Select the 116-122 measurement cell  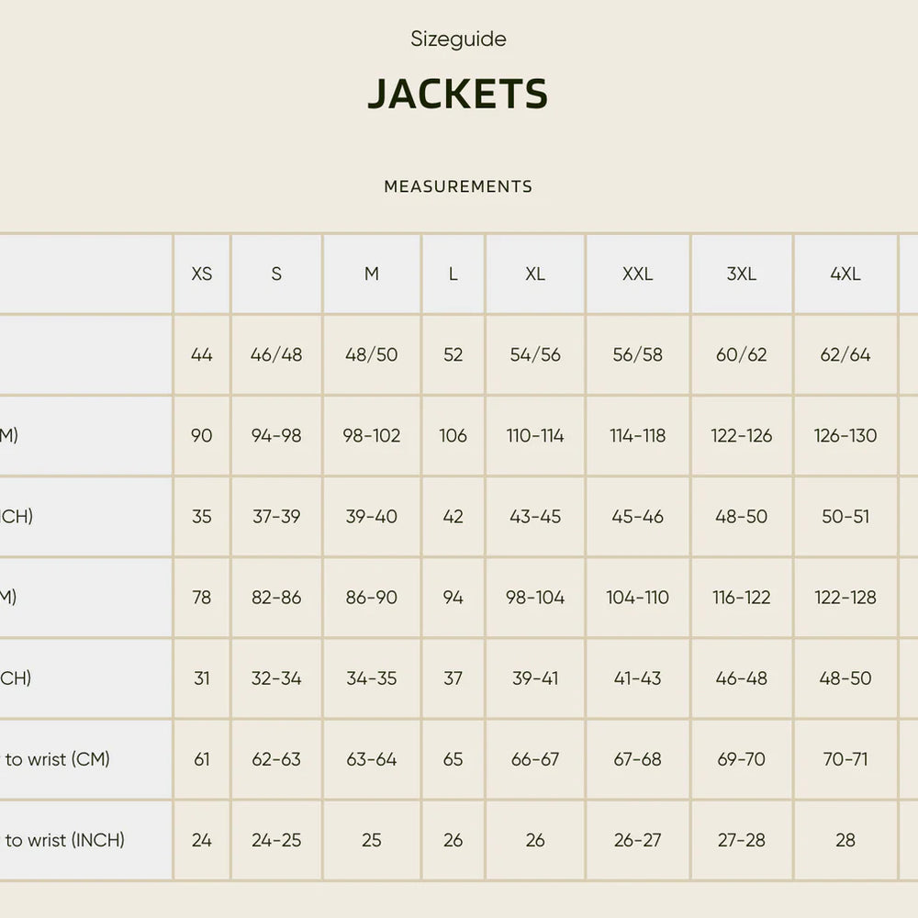click(x=741, y=597)
